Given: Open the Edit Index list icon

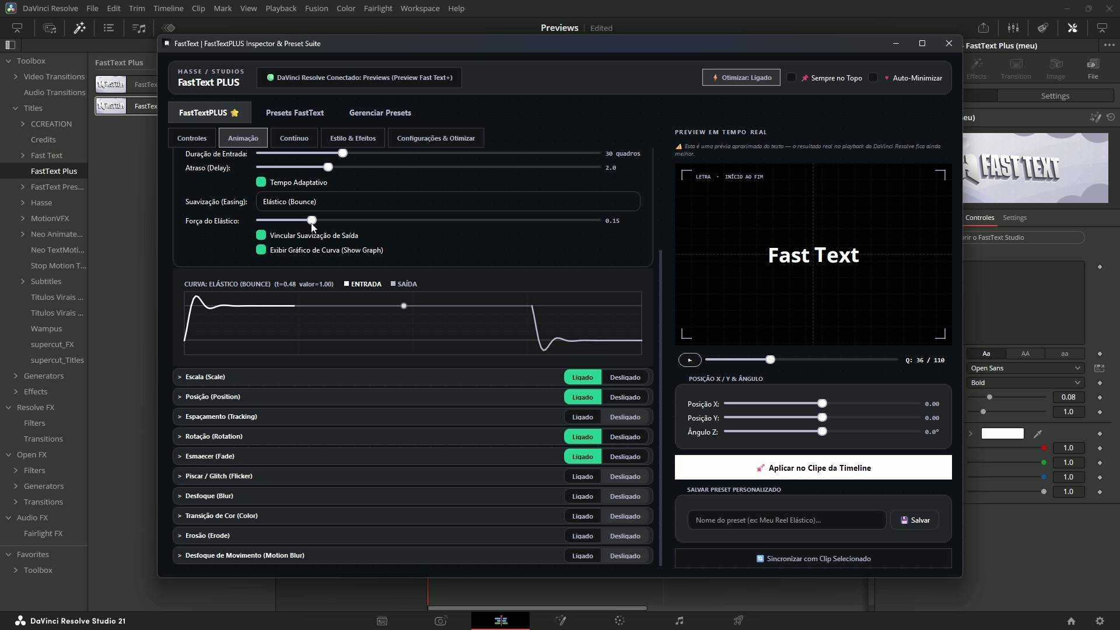Looking at the screenshot, I should click(x=108, y=28).
